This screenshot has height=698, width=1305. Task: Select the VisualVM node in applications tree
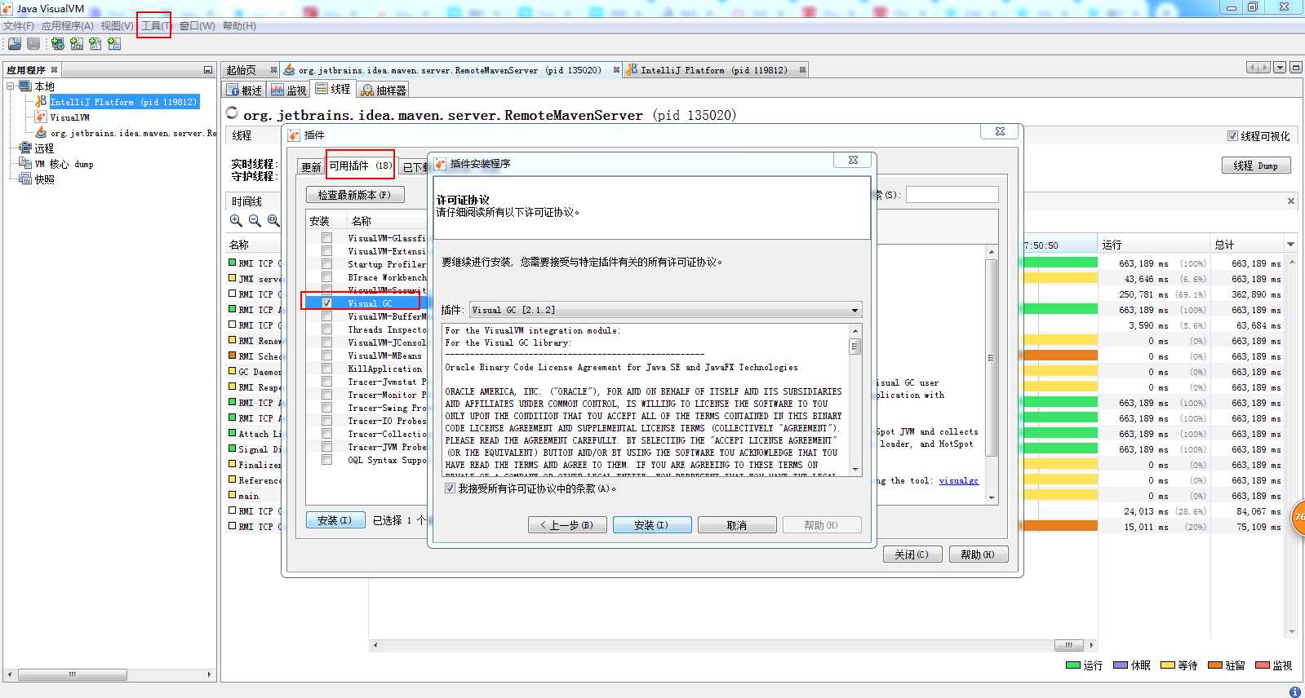coord(69,117)
